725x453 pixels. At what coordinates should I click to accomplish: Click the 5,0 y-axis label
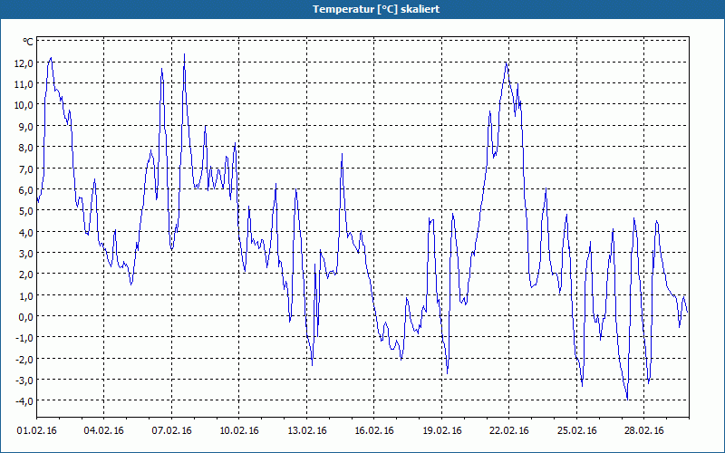26,211
